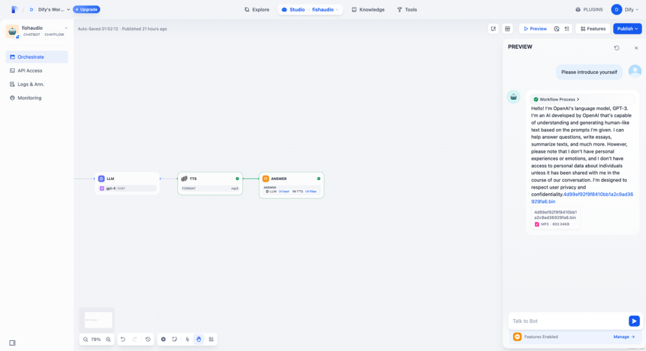Viewport: 646px width, 351px height.
Task: Click the Talk to Bot input field
Action: (565, 321)
